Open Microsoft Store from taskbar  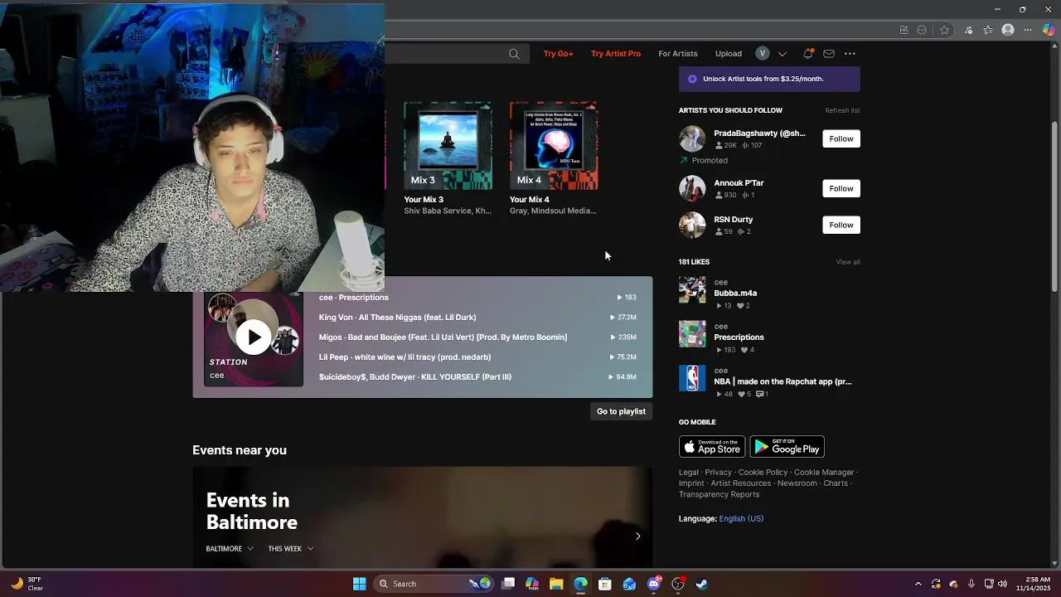click(x=605, y=584)
